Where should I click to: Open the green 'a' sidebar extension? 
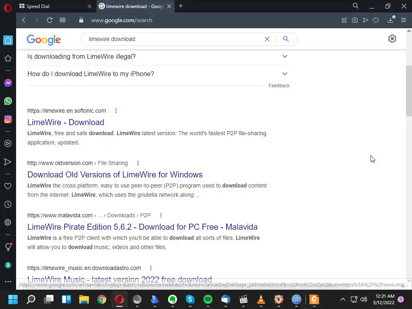[x=8, y=265]
